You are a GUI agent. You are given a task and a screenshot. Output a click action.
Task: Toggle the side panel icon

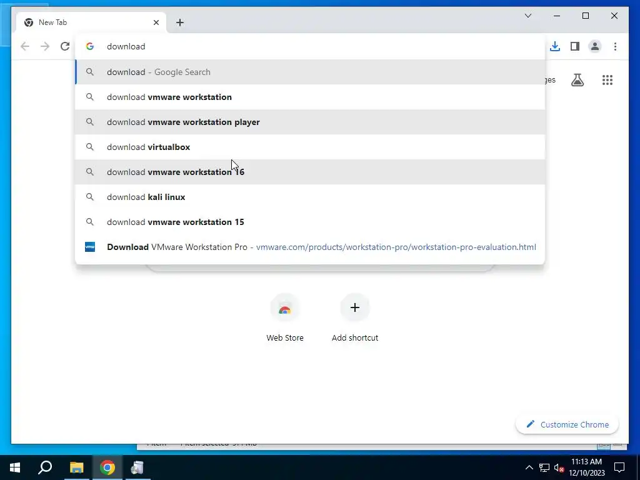point(575,46)
